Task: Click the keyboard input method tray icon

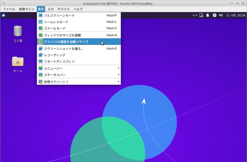Action: pos(201,15)
